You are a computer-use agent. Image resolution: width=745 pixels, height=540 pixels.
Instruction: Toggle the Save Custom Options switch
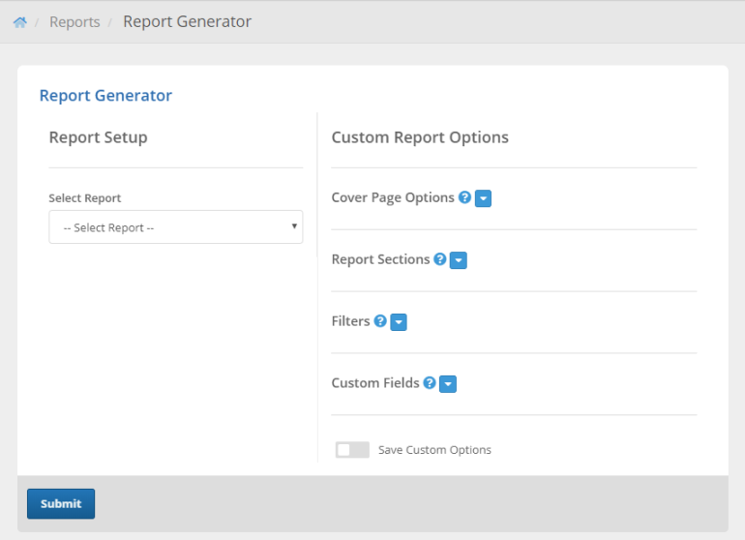click(352, 450)
